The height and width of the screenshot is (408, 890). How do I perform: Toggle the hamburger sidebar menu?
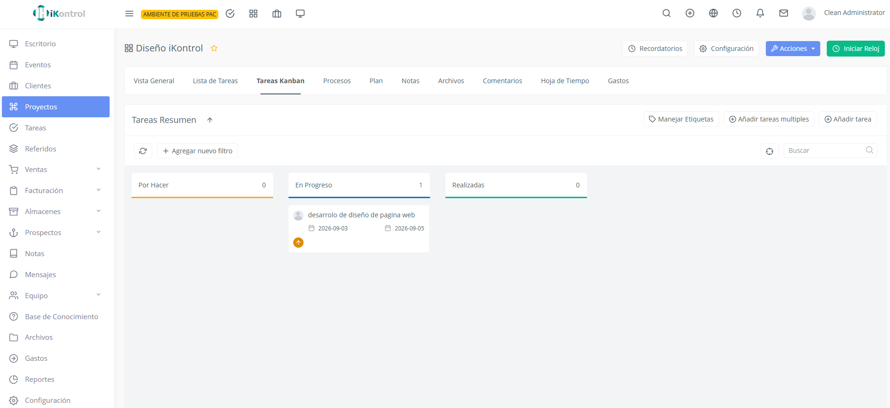coord(129,14)
